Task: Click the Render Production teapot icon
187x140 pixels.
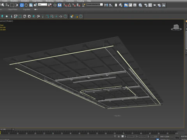Action: 155,5
